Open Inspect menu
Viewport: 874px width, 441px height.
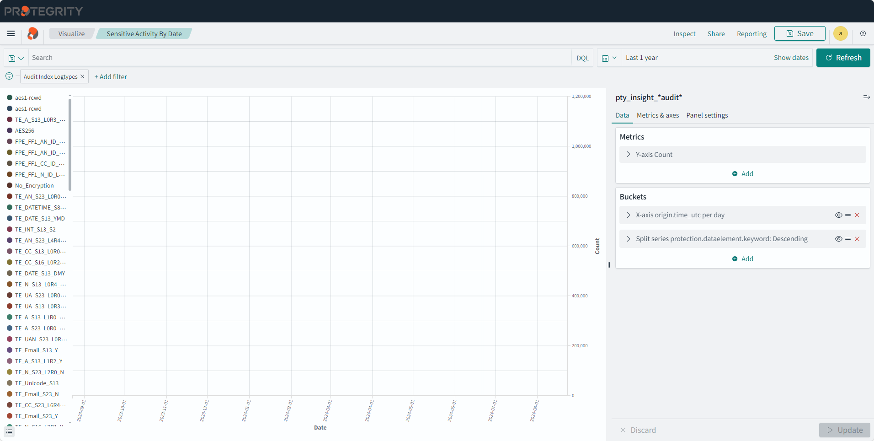click(684, 34)
